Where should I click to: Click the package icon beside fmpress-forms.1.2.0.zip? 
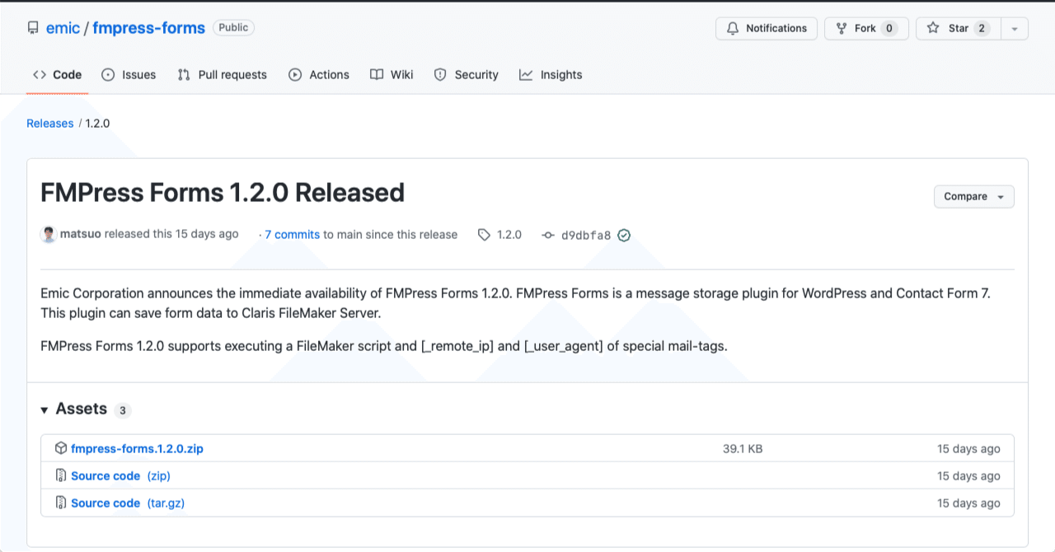pyautogui.click(x=61, y=448)
